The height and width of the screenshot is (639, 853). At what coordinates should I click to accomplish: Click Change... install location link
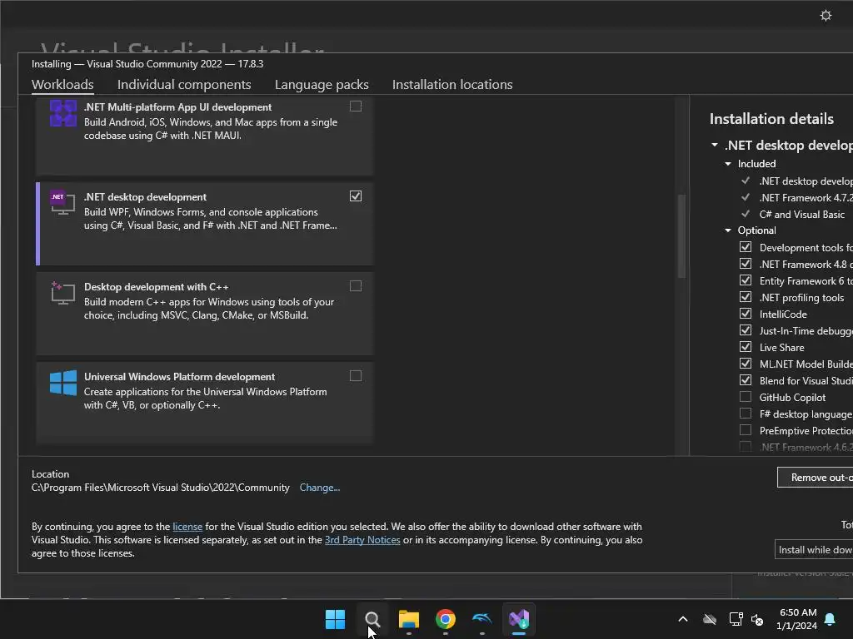click(x=320, y=488)
